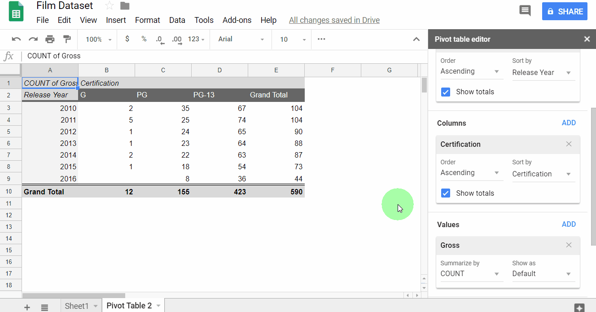Open the 123 number format dropdown
This screenshot has height=312, width=596.
196,39
